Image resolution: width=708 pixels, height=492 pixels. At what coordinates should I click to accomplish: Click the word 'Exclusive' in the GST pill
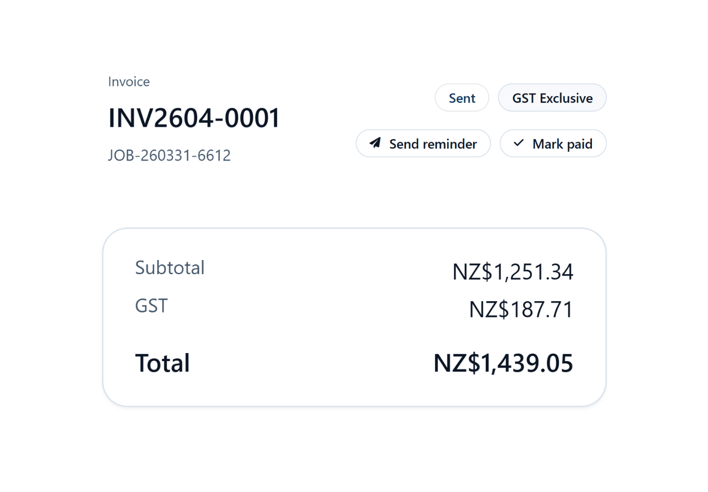click(x=566, y=98)
